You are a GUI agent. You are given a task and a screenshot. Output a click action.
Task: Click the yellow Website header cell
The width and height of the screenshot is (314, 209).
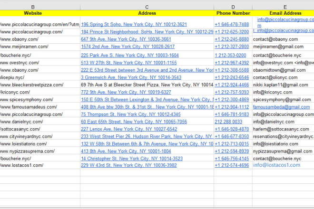click(32, 13)
